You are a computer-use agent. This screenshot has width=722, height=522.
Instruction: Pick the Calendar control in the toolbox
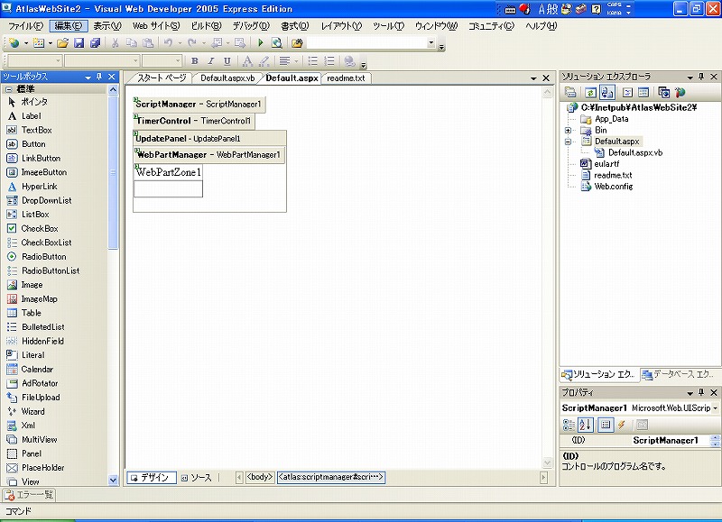click(31, 370)
